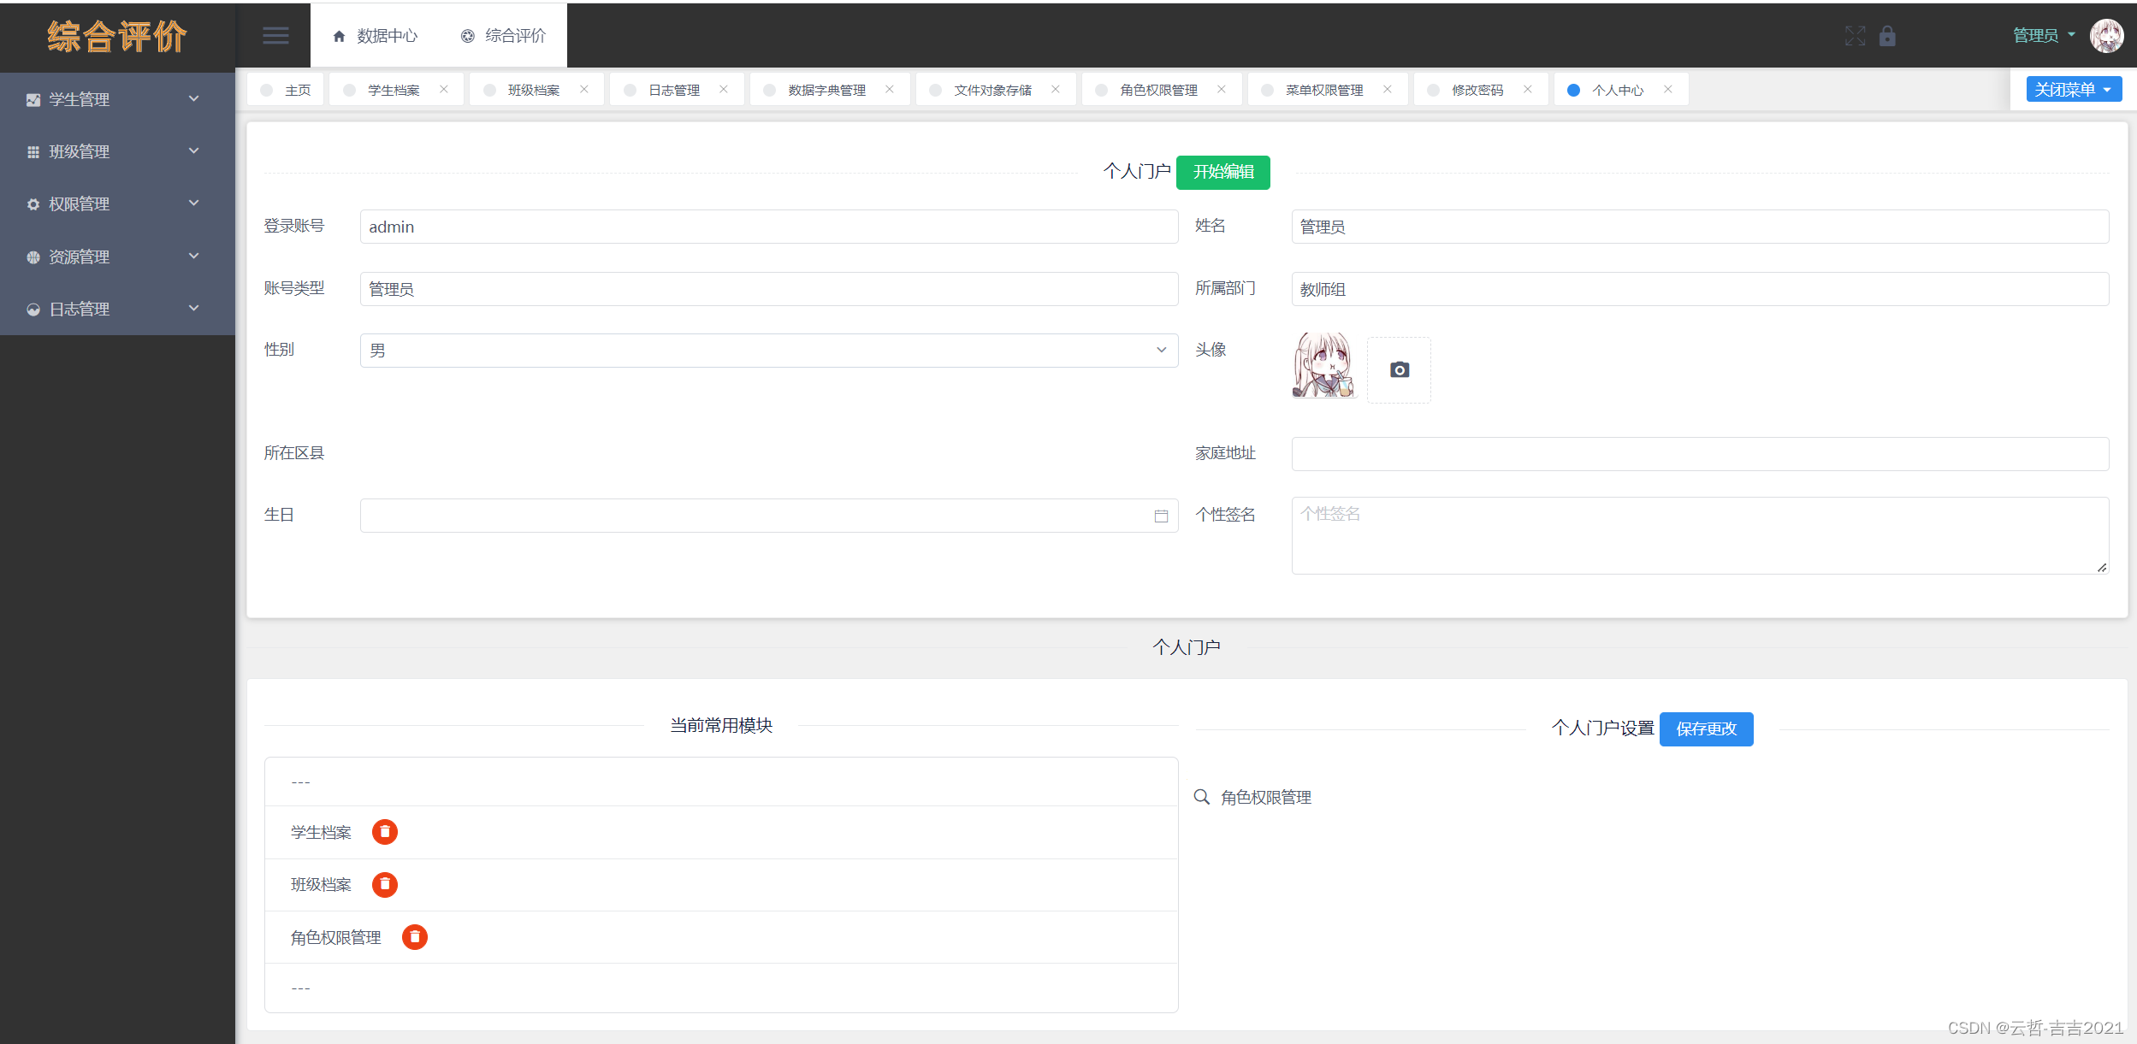Close the 修改密码 tab
The image size is (2137, 1044).
[1529, 88]
